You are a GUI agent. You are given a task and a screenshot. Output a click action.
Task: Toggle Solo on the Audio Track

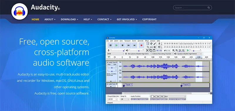(x=115, y=64)
